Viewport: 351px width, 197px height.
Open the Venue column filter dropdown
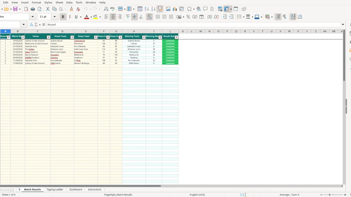pyautogui.click(x=49, y=37)
